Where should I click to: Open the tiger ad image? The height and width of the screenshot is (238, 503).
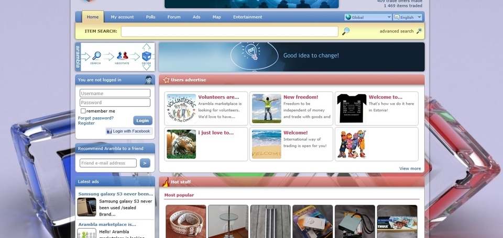tap(181, 144)
